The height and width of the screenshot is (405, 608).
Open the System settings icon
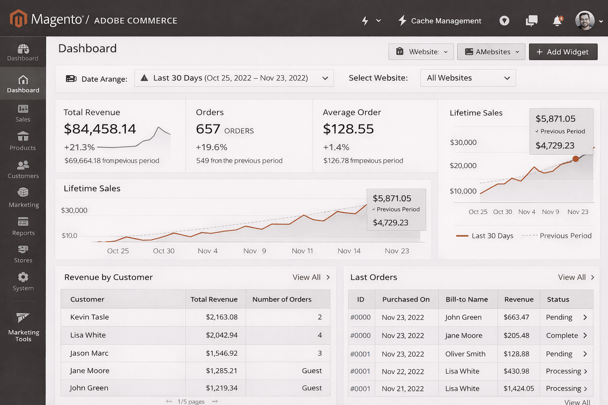23,282
